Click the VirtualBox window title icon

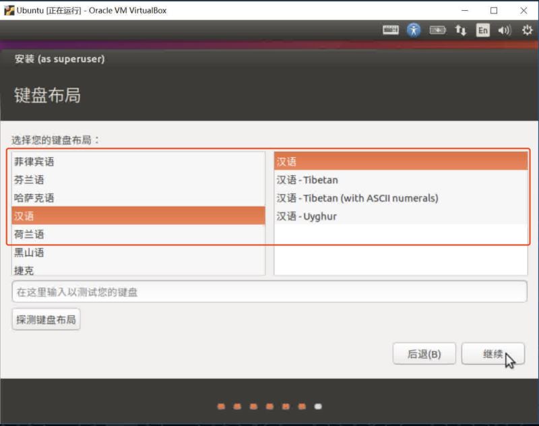tap(9, 10)
